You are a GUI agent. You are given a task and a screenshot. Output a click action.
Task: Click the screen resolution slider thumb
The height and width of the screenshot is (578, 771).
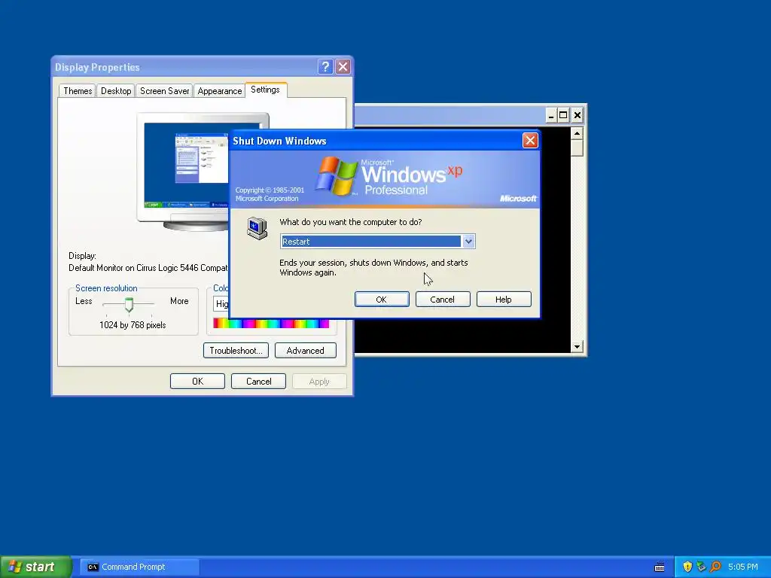click(129, 305)
